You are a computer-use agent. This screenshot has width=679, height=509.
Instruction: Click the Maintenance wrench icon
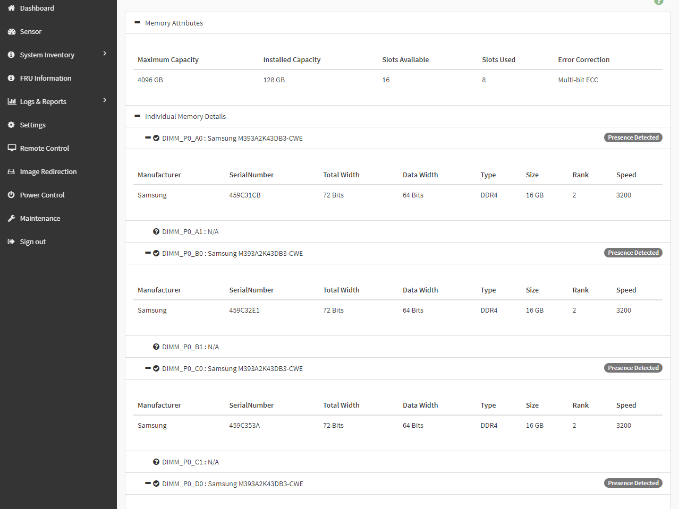[11, 218]
